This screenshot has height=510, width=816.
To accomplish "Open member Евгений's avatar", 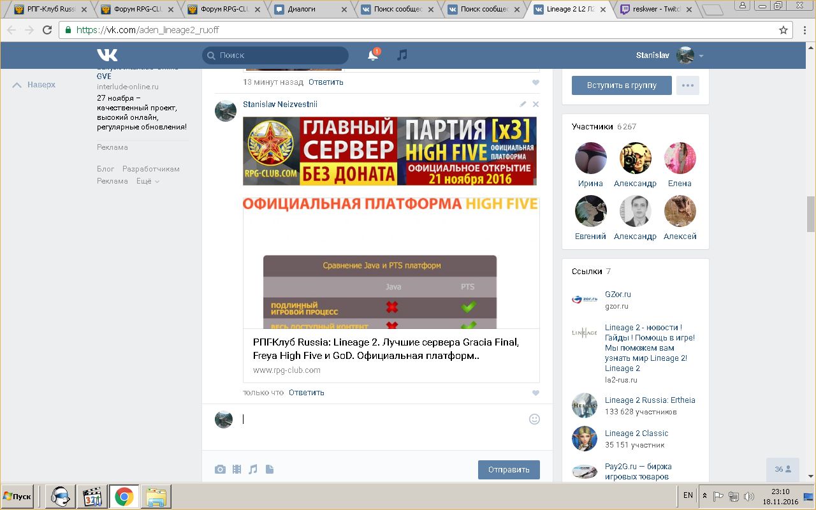I will click(591, 211).
